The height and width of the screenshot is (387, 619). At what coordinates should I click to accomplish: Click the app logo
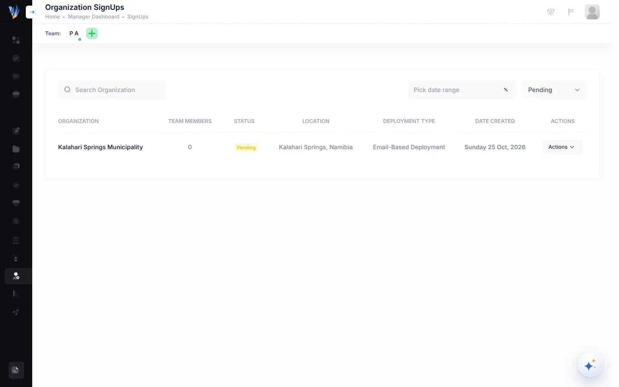[x=14, y=12]
